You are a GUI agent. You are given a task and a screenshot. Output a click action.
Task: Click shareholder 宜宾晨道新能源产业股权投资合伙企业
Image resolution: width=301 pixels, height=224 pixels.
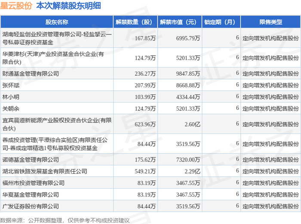point(57,124)
